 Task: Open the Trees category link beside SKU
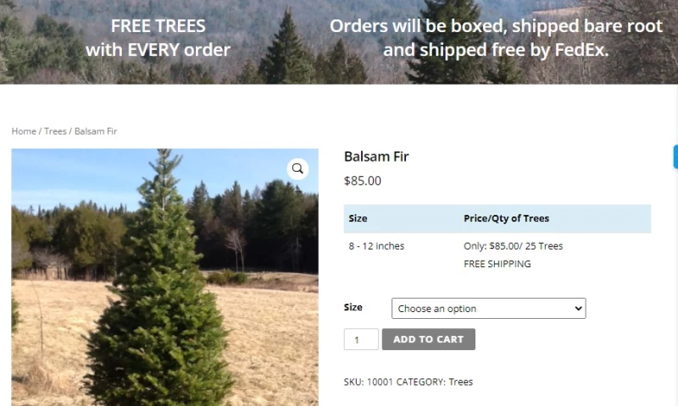pos(460,381)
